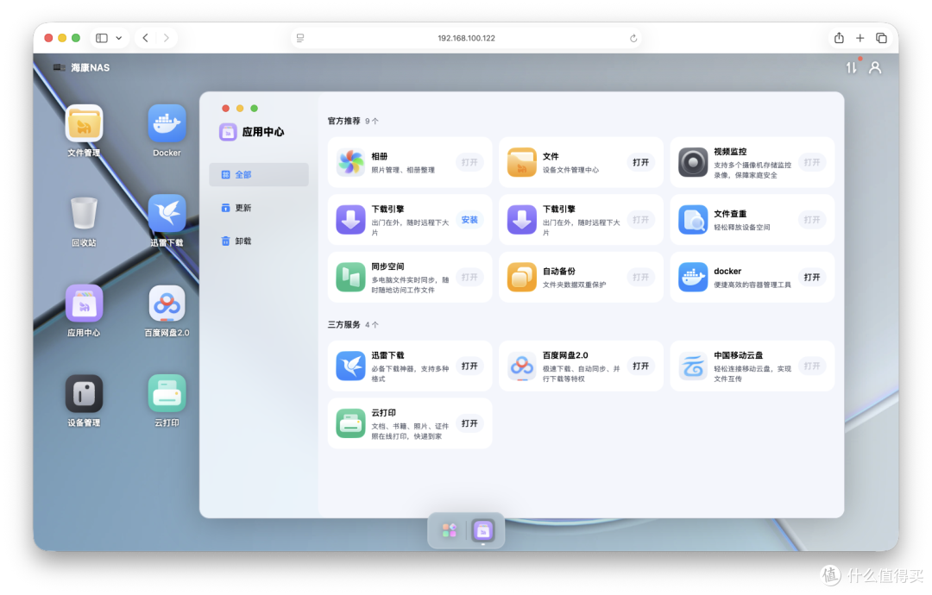Click the 文件 app icon in app center
This screenshot has width=932, height=595.
(522, 162)
